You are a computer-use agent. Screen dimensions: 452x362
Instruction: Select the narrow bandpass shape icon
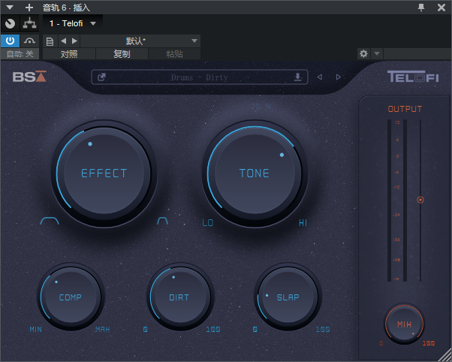point(163,221)
